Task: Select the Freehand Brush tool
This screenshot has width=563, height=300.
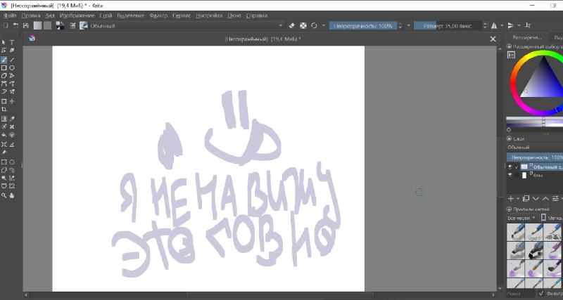Action: (4, 60)
